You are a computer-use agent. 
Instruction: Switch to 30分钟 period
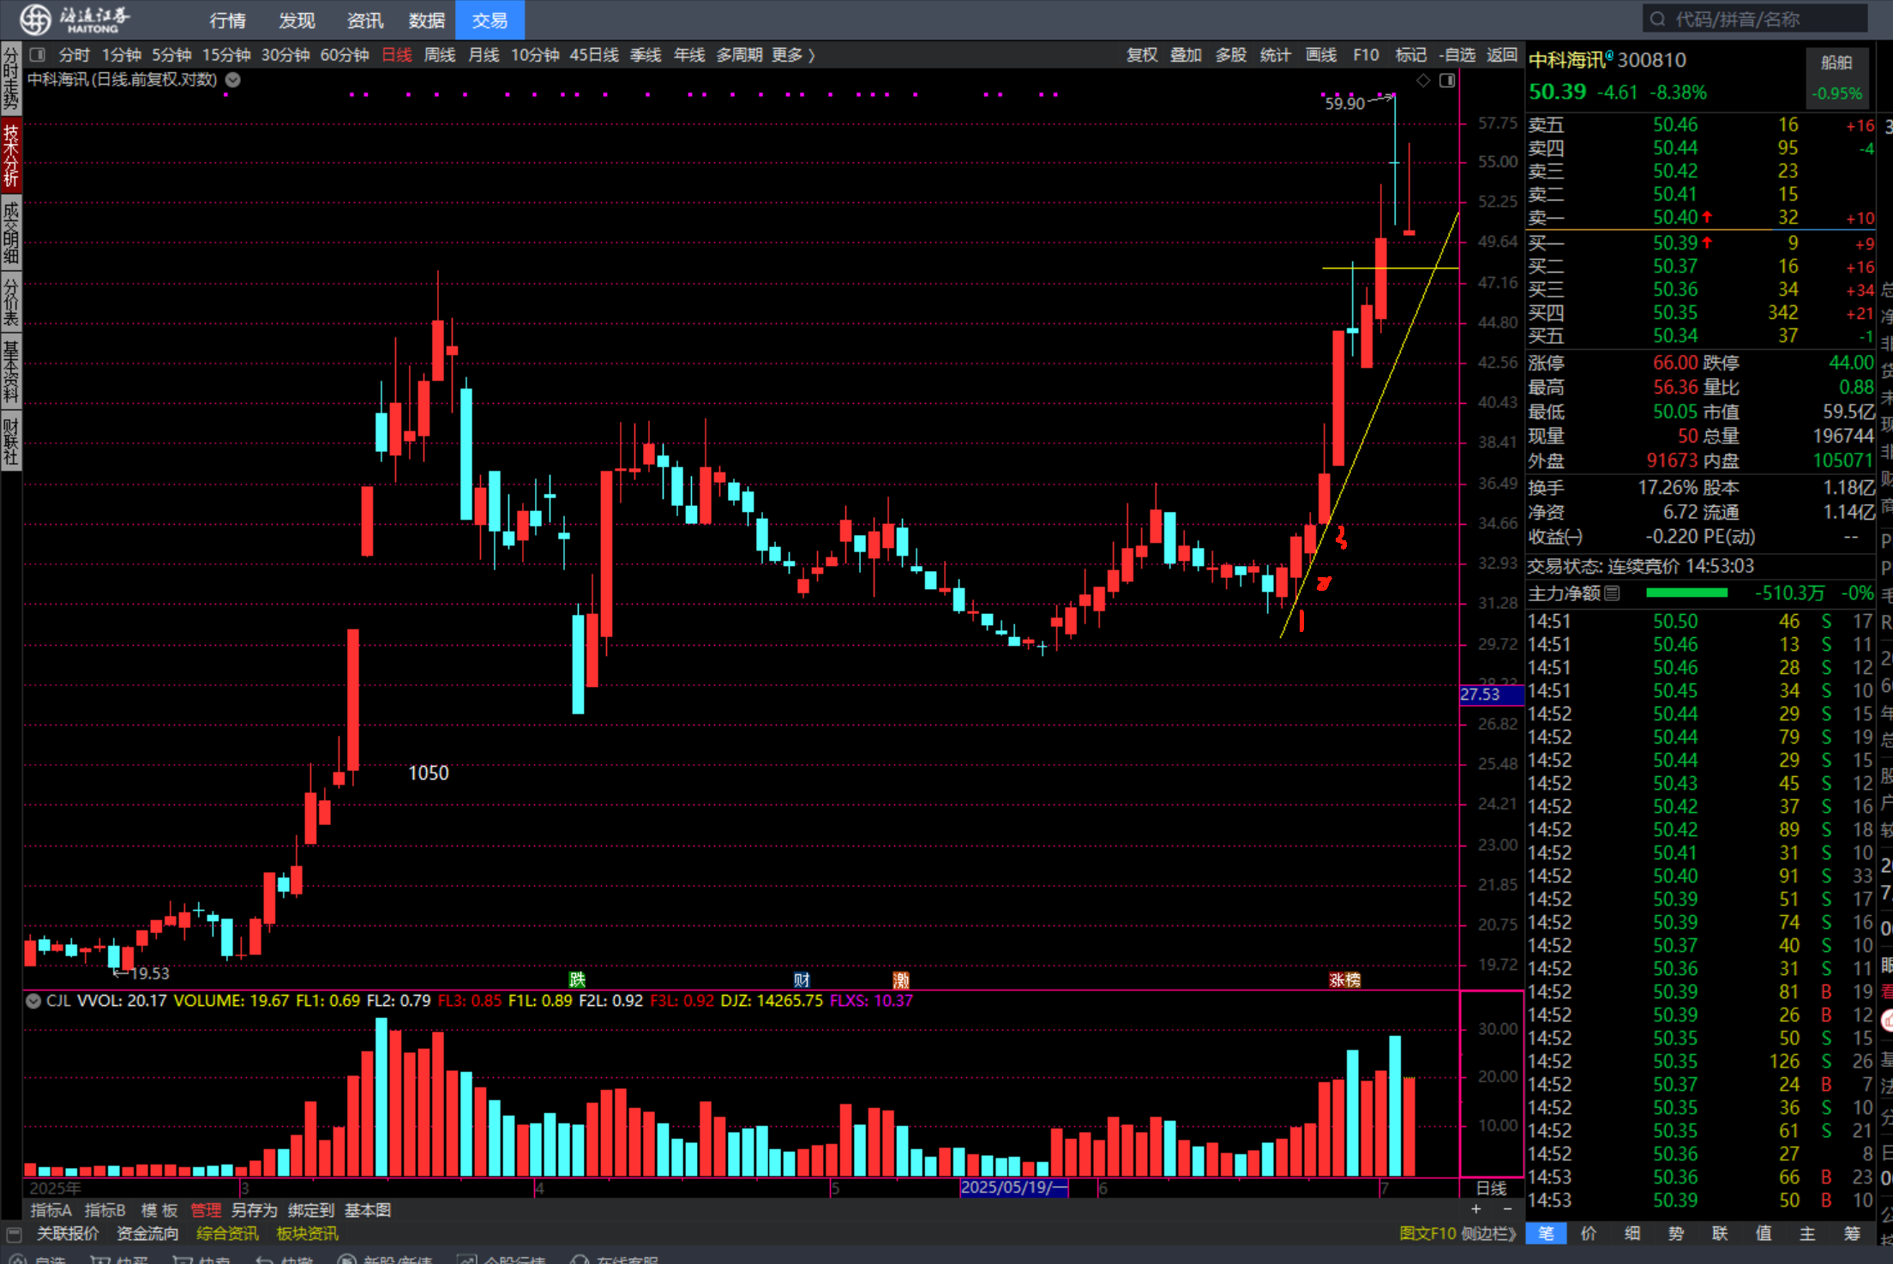285,55
